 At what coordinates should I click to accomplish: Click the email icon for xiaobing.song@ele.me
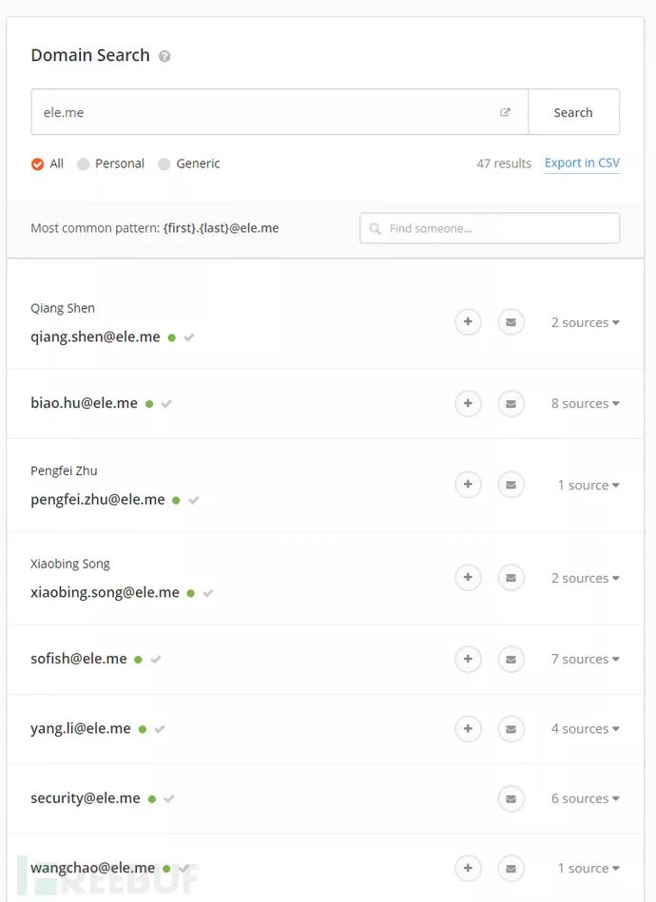[511, 578]
